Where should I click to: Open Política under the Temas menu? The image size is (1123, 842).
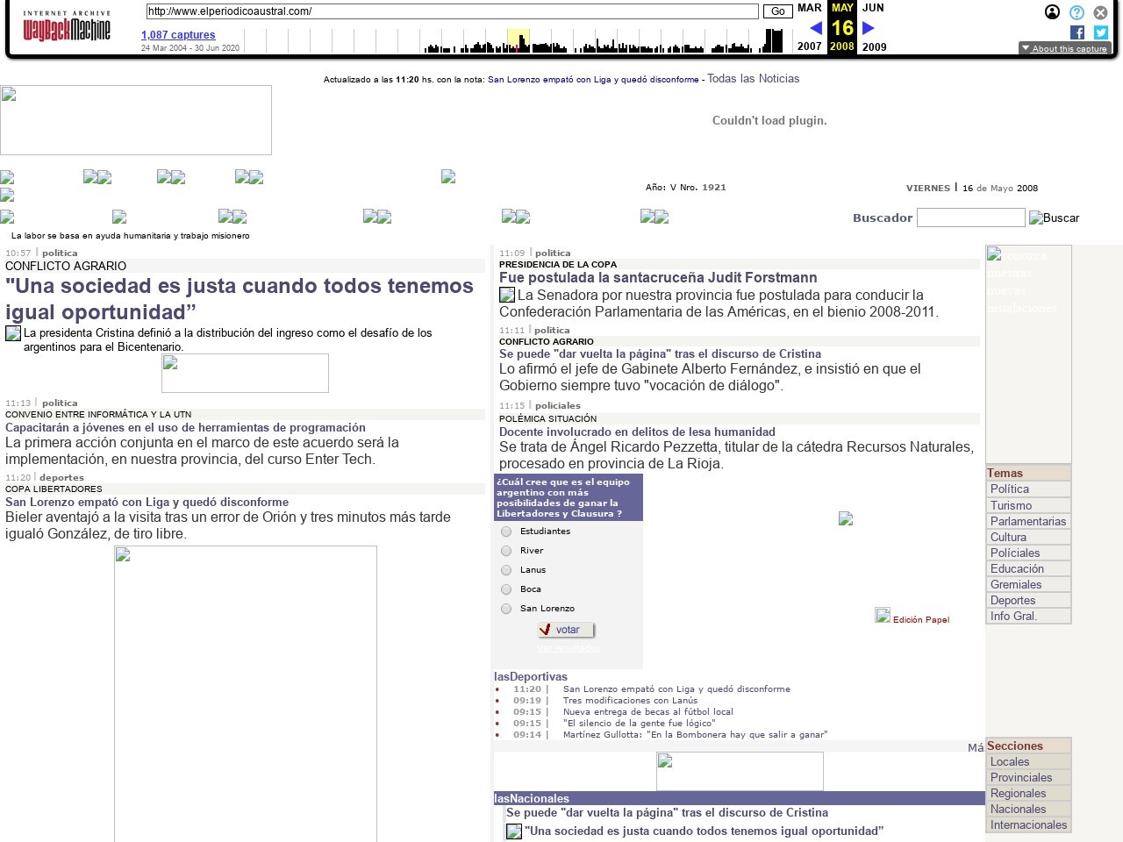click(x=1009, y=489)
